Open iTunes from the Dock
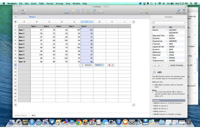This screenshot has height=129, width=200. (119, 122)
